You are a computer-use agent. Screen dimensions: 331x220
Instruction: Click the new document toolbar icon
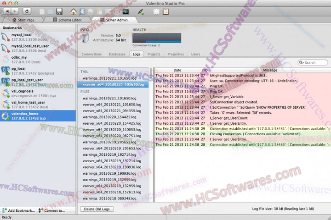click(42, 11)
